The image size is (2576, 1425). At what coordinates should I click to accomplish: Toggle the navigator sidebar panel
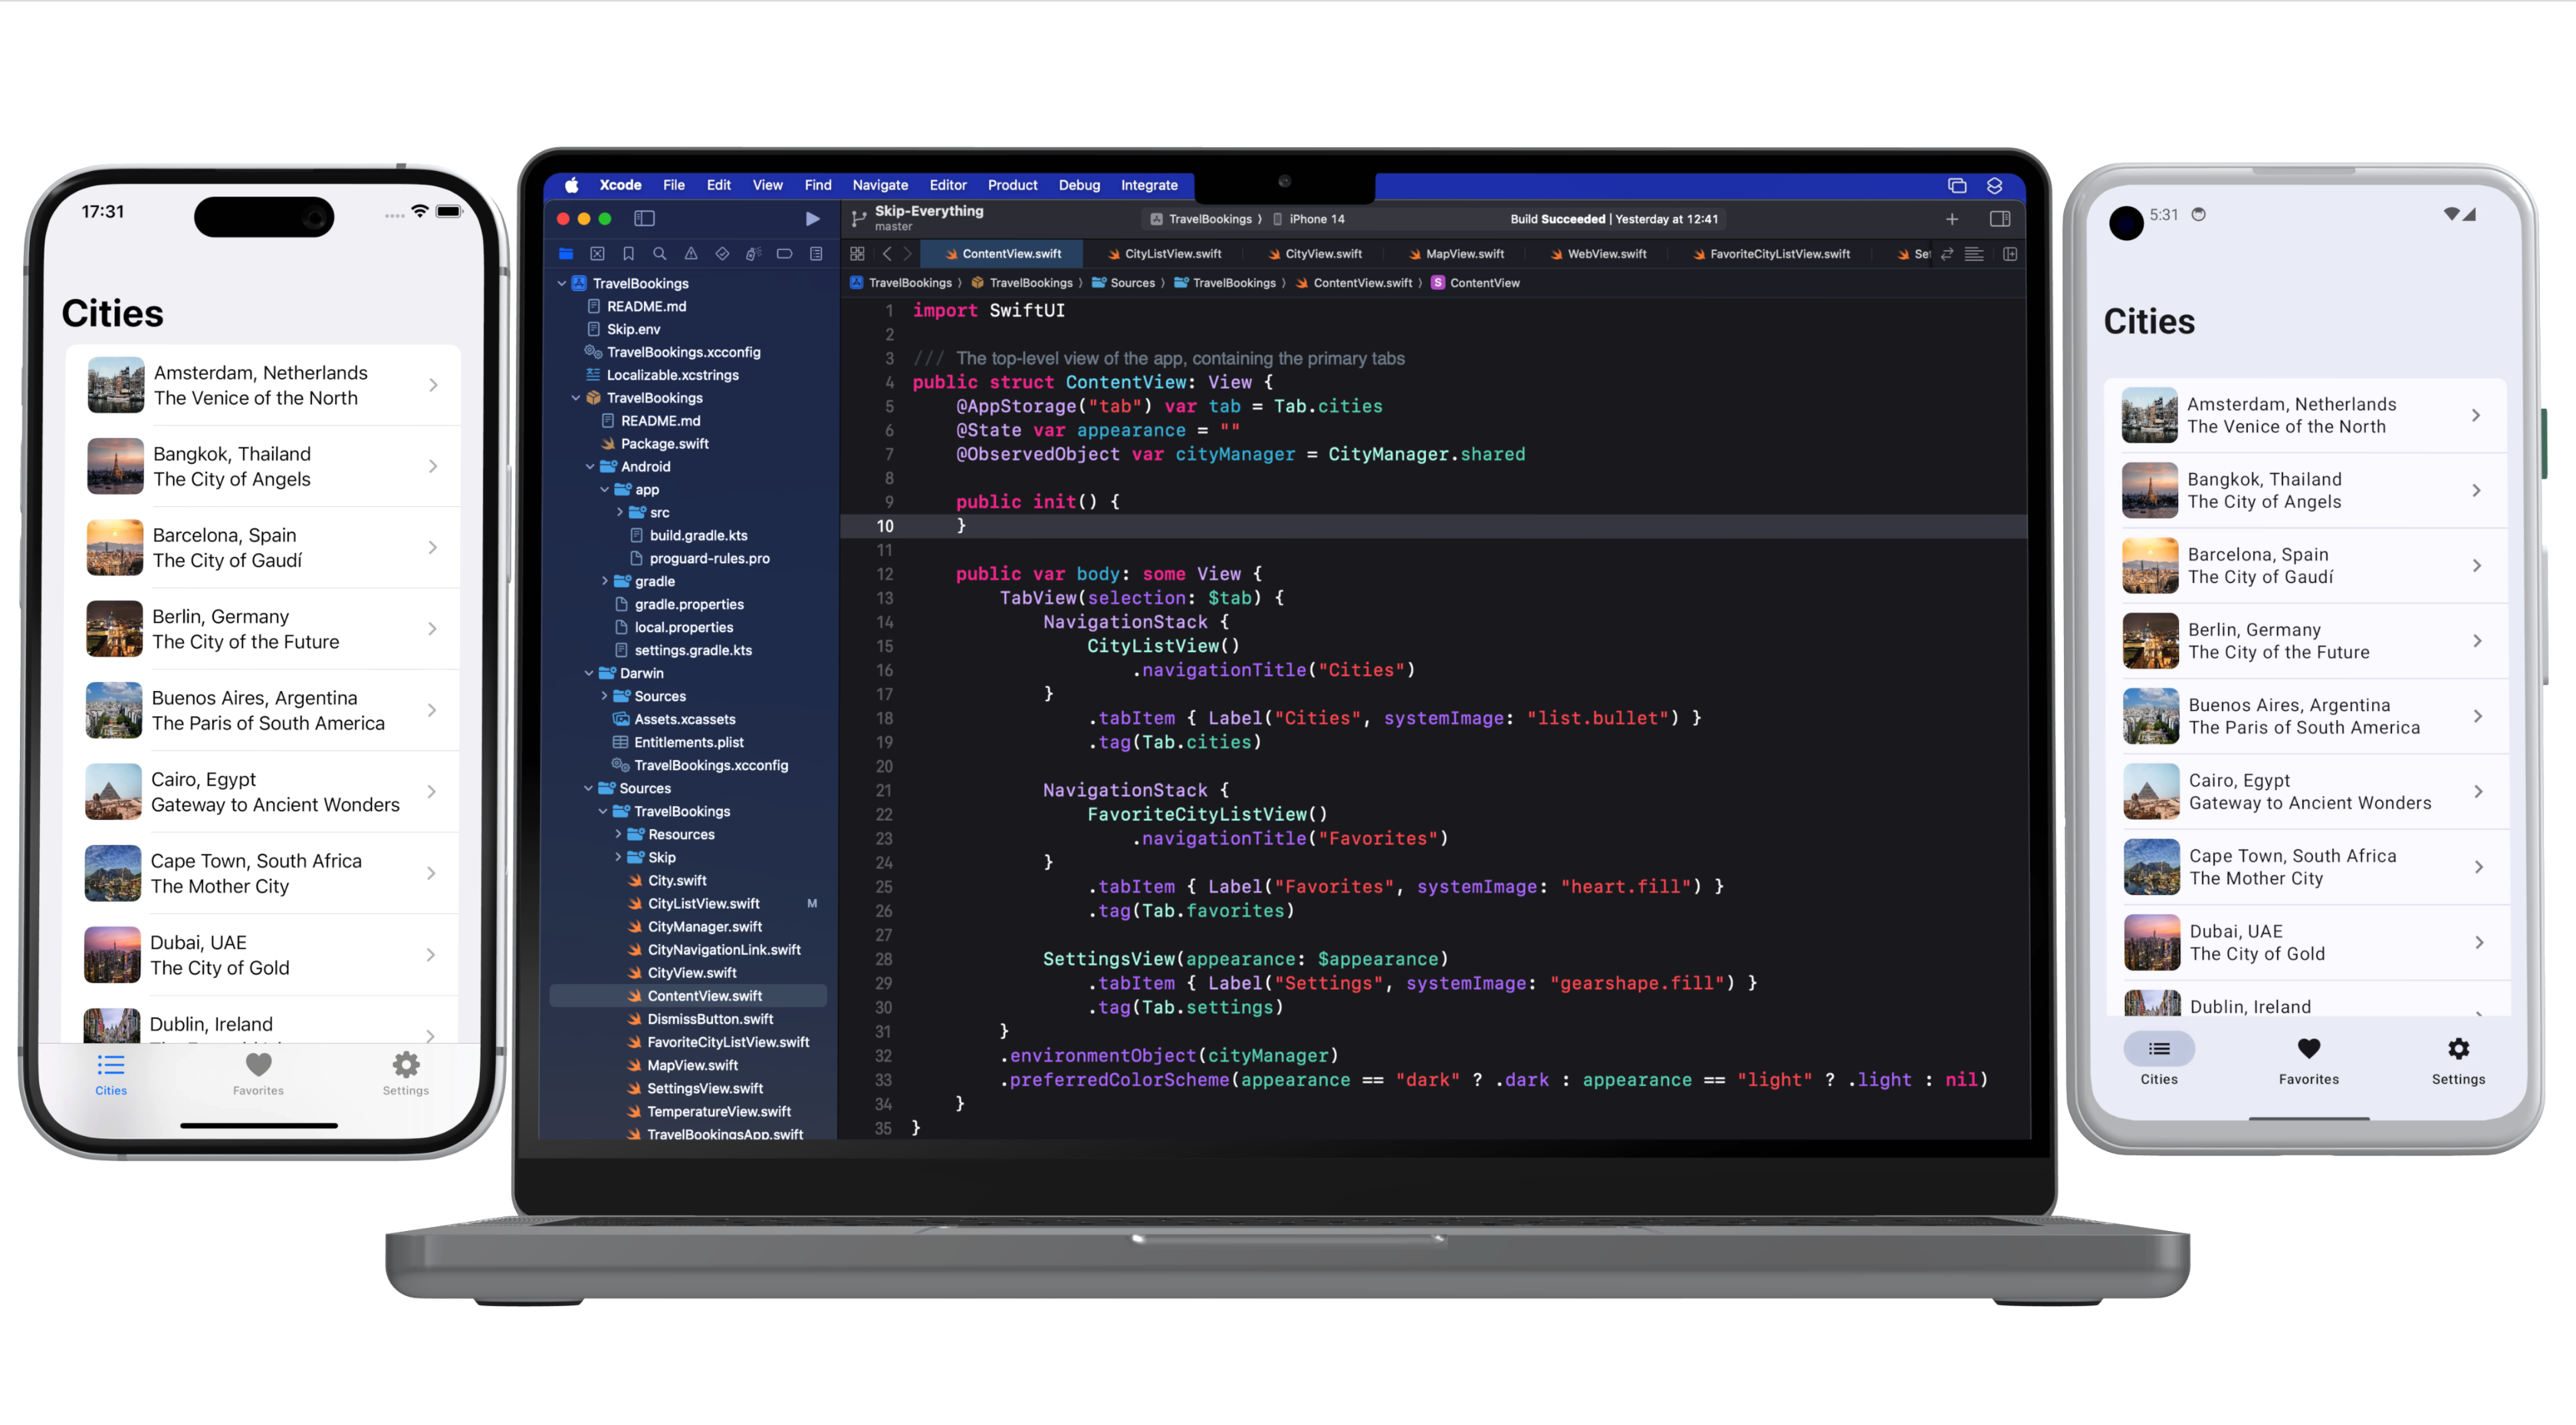click(x=644, y=218)
